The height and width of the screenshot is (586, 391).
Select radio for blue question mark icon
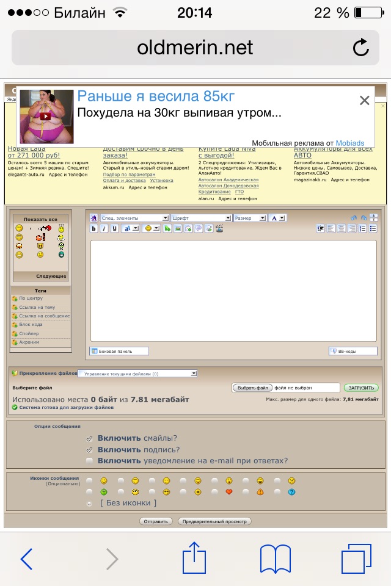[277, 492]
